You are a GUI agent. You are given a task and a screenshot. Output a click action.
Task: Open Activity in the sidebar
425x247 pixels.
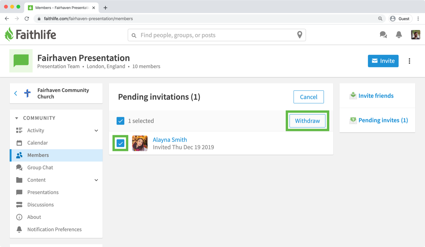35,130
